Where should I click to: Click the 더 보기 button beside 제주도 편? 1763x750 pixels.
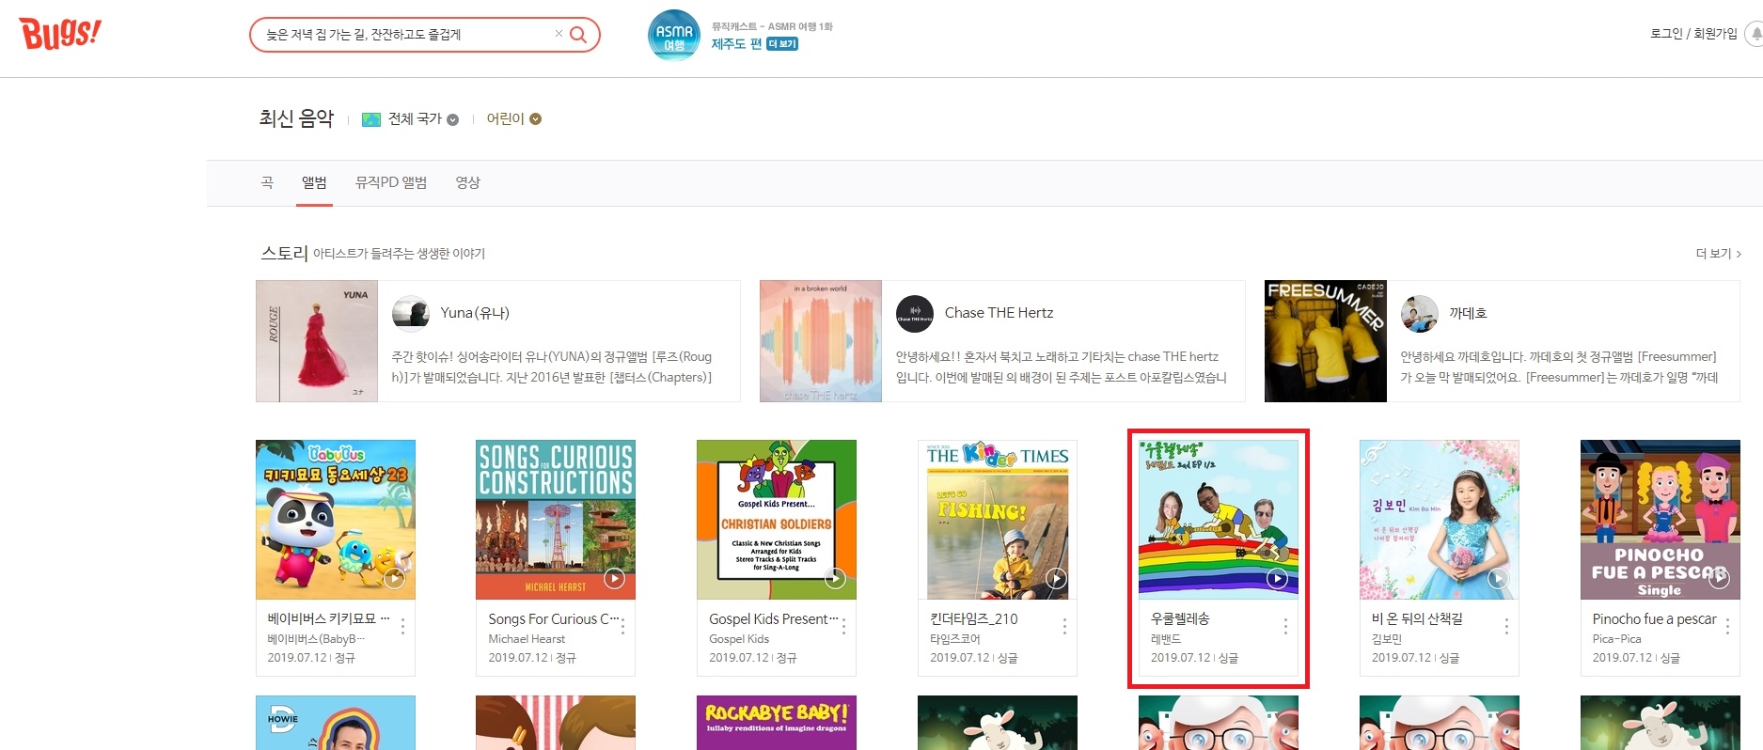point(782,44)
